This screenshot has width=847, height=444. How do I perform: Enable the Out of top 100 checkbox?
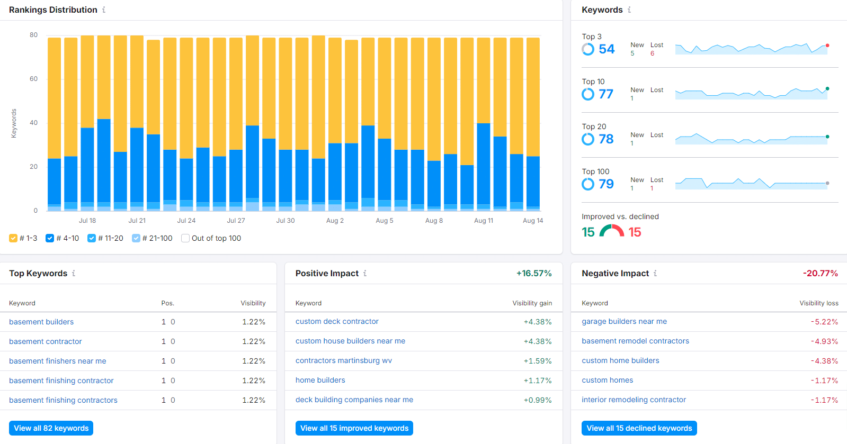click(x=185, y=238)
